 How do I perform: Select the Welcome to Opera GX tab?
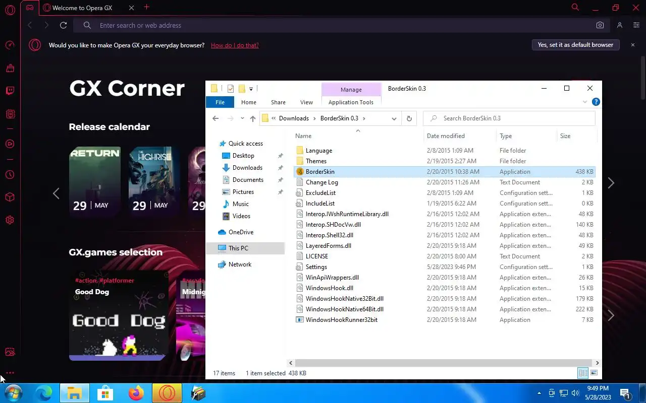[x=82, y=8]
